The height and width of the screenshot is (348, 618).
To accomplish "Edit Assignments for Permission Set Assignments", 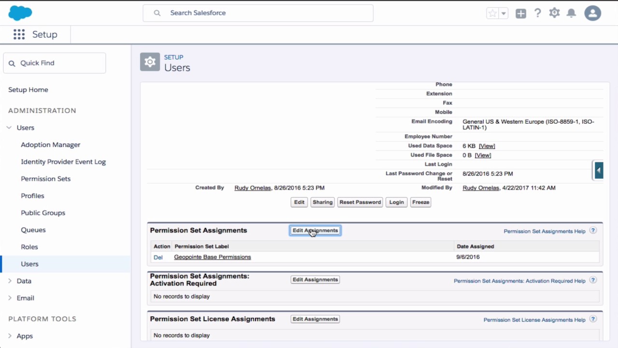I will click(x=315, y=231).
